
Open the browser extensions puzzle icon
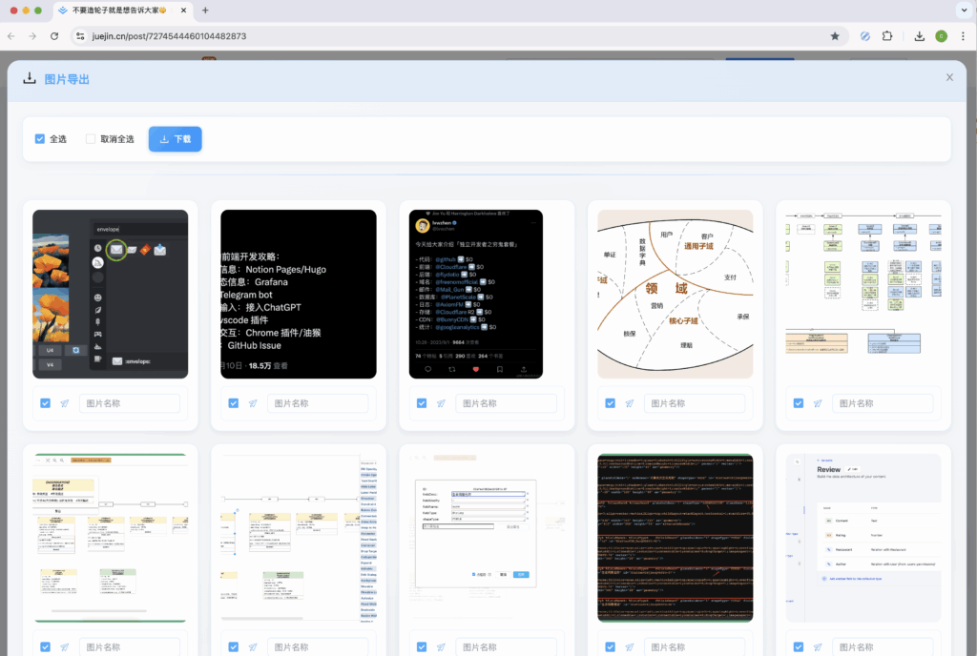click(887, 36)
